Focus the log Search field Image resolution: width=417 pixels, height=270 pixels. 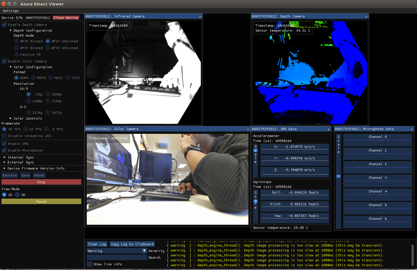coord(117,258)
